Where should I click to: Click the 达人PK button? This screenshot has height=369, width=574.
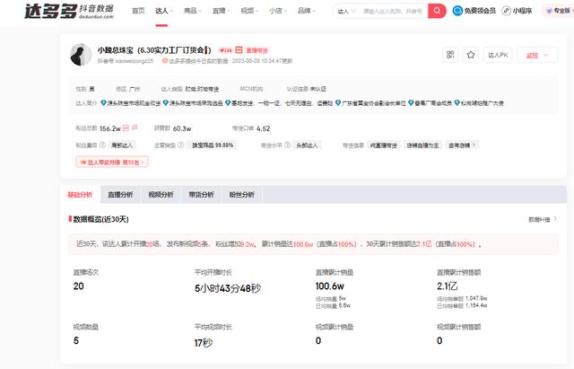498,55
